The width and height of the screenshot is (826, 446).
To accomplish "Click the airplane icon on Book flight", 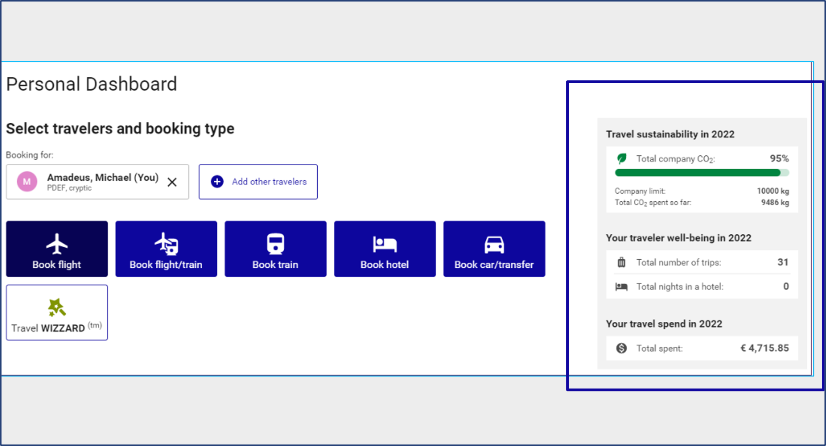I will [57, 244].
